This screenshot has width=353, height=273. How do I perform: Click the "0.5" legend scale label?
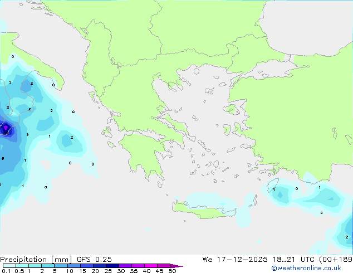click(x=19, y=271)
